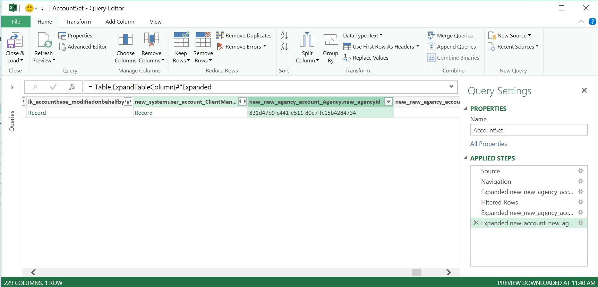
Task: Expand the lk_accountbase_modifiedonbehalfby column
Action: pyautogui.click(x=128, y=102)
